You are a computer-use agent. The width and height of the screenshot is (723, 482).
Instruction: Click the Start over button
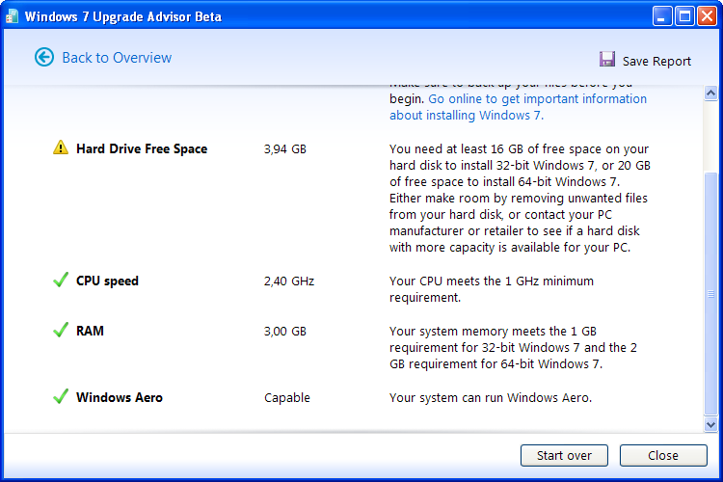[564, 455]
